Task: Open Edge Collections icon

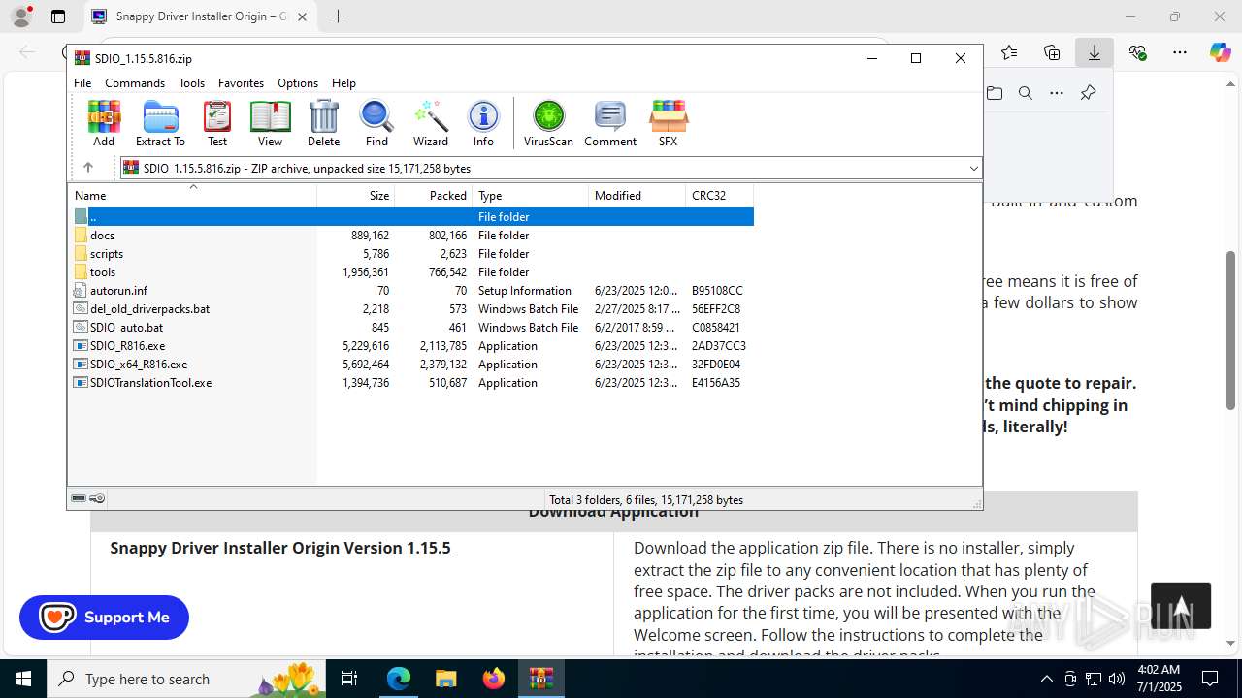Action: pos(1052,52)
